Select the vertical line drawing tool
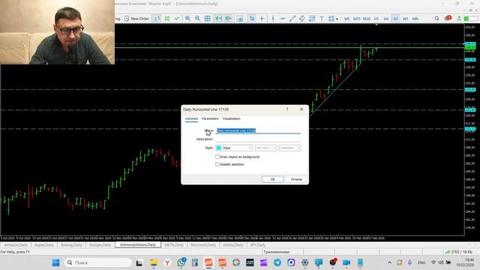The width and height of the screenshot is (480, 270). pyautogui.click(x=273, y=19)
